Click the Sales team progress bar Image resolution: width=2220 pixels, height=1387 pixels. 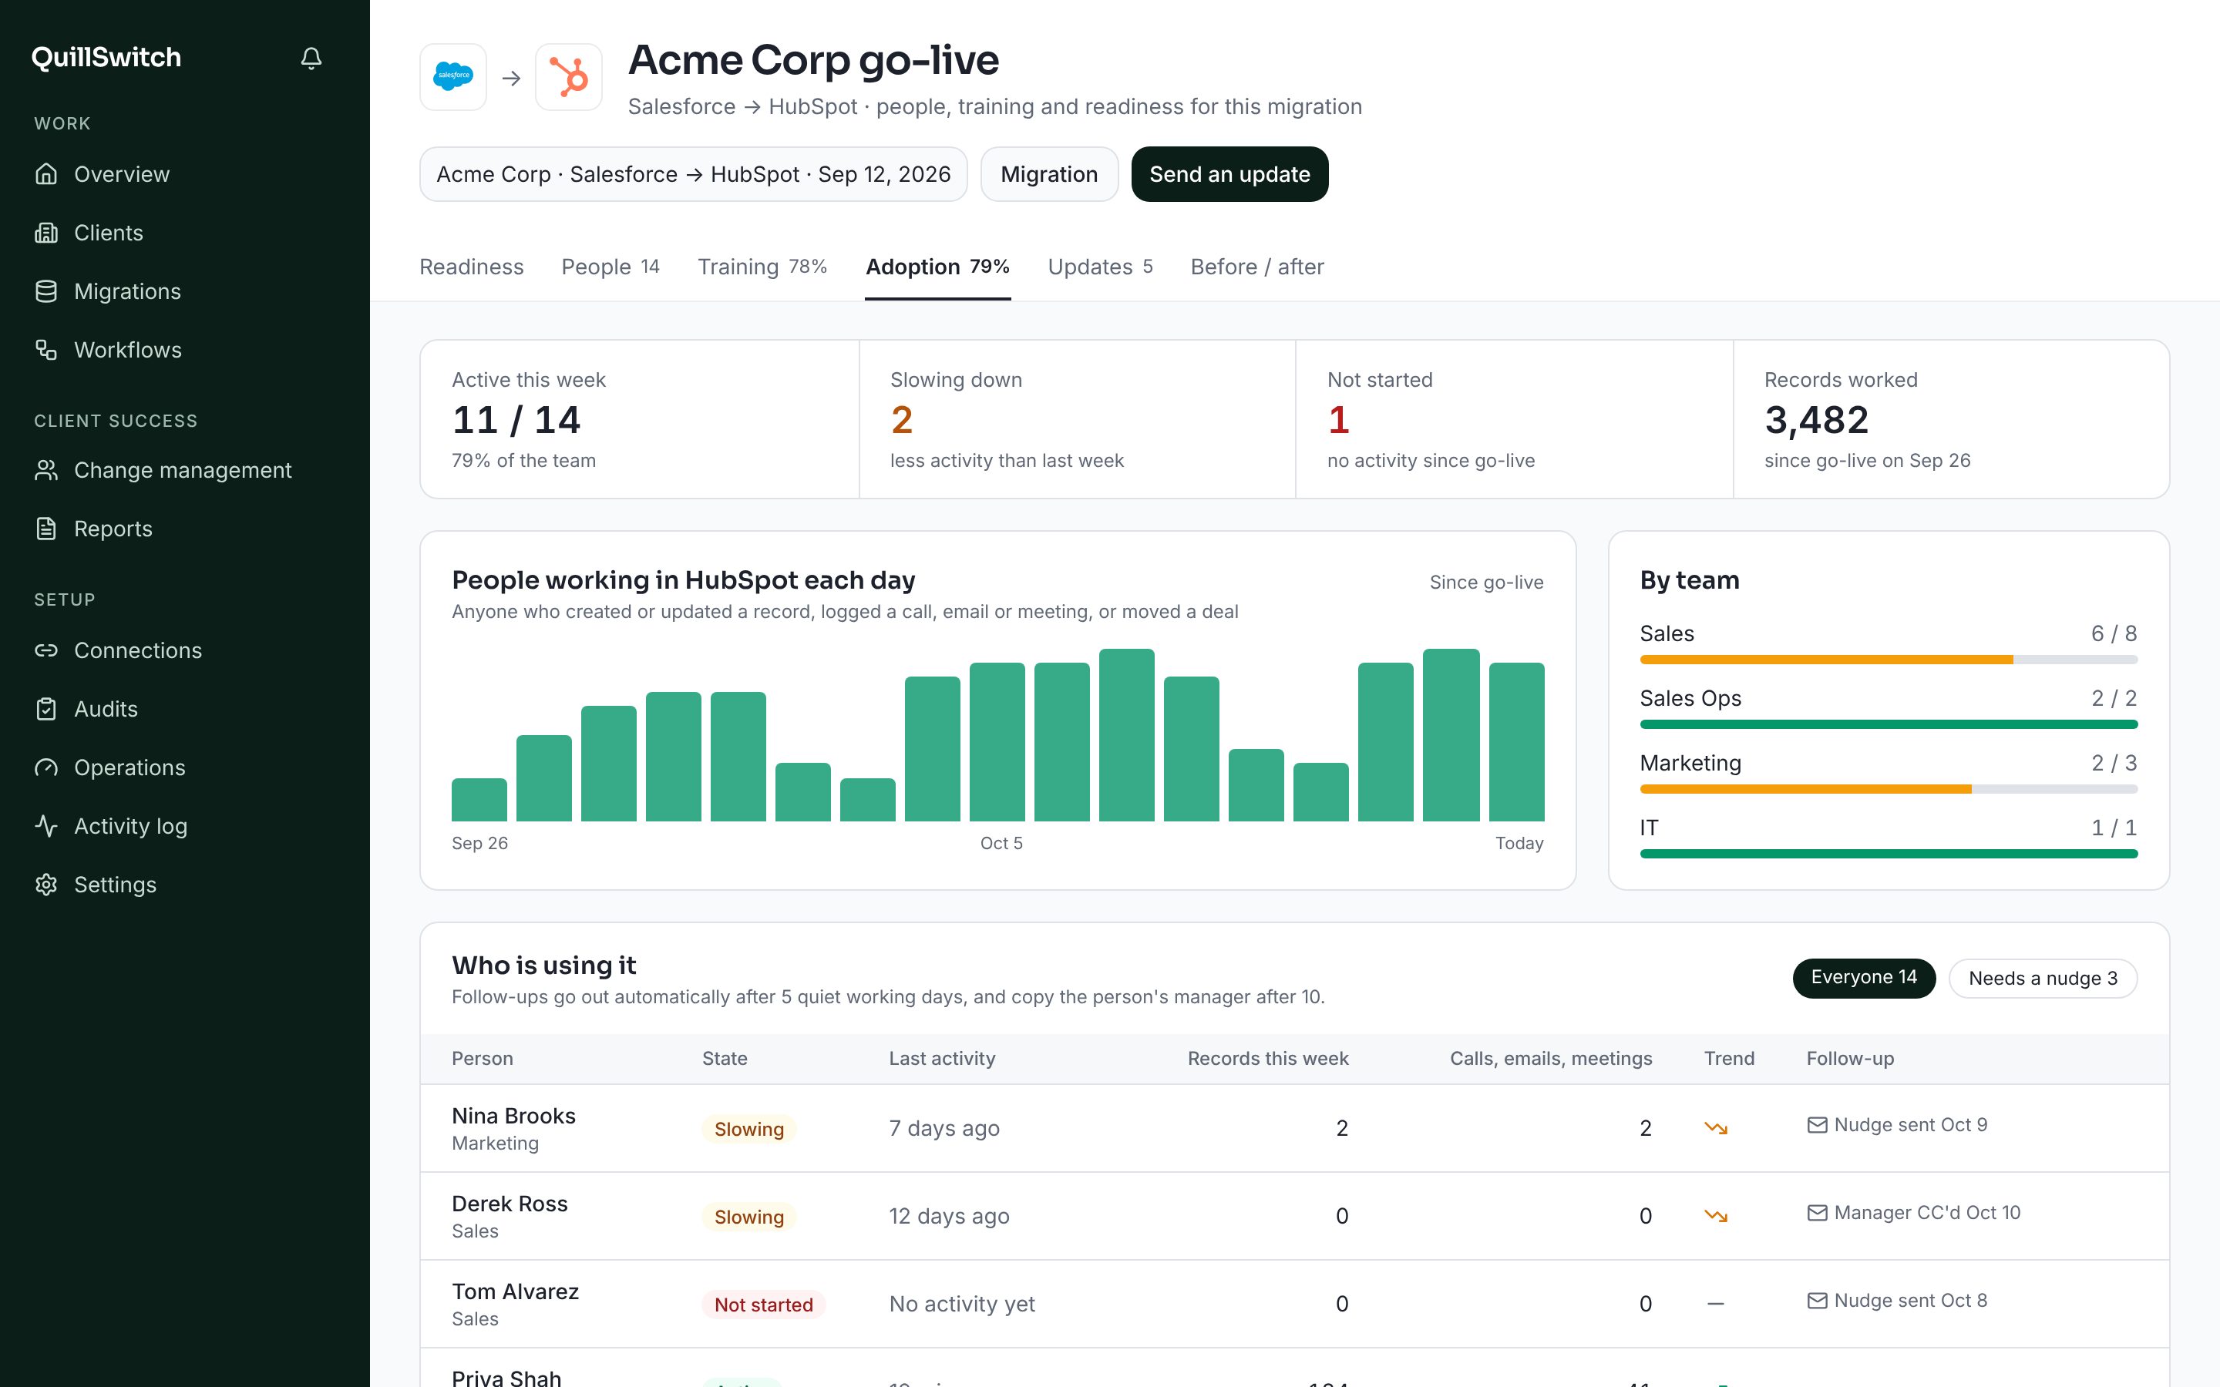click(1888, 660)
